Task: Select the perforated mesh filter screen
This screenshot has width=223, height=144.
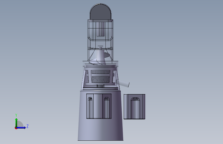Action: [x=101, y=76]
